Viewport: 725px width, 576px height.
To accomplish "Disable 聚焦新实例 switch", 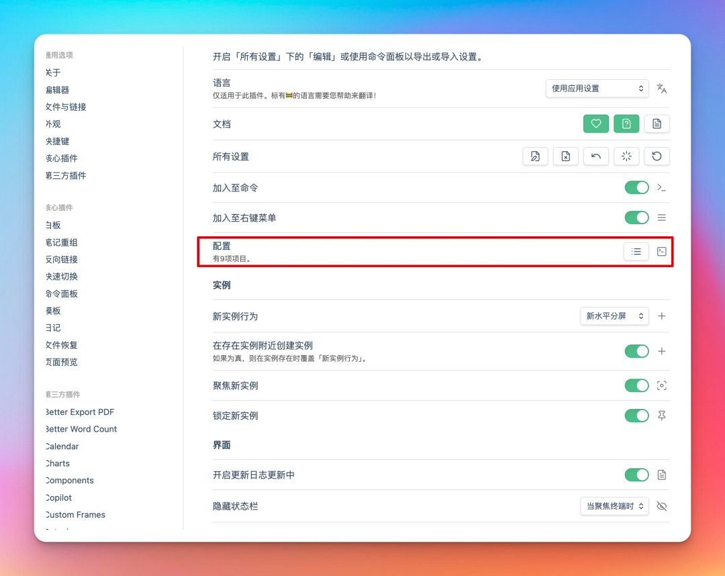I will point(636,385).
